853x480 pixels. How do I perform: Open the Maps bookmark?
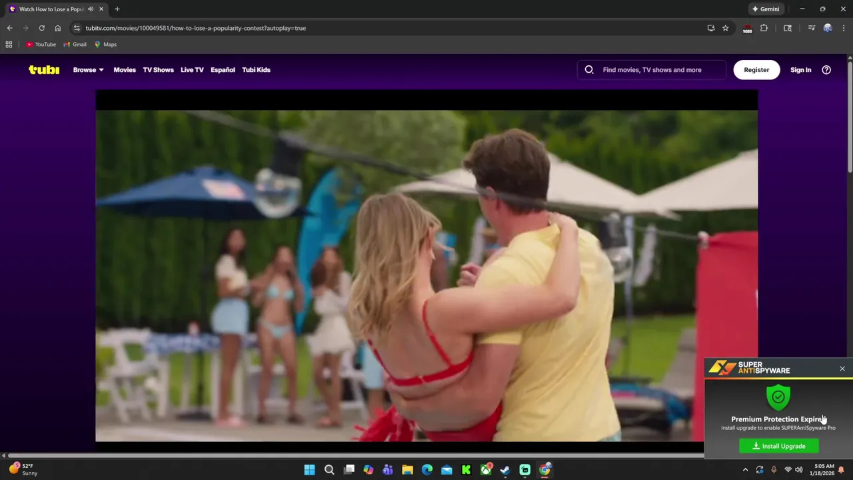(x=105, y=45)
